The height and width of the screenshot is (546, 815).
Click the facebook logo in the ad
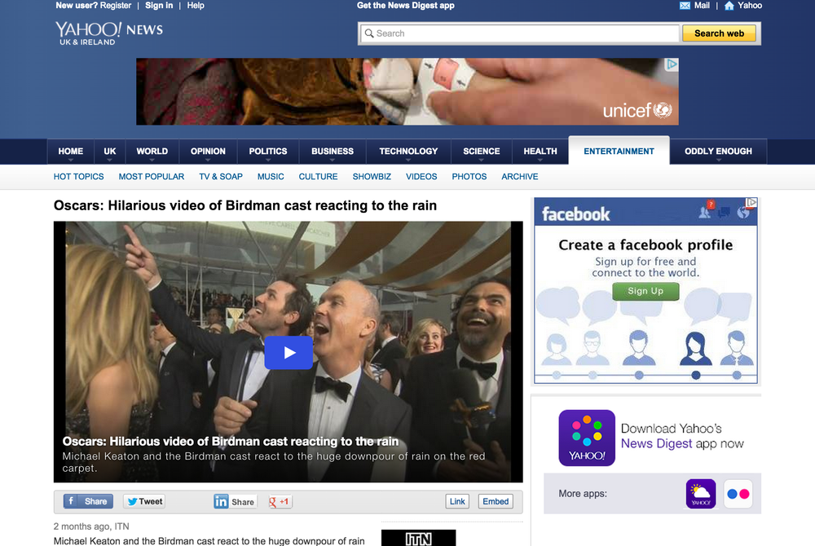tap(575, 214)
